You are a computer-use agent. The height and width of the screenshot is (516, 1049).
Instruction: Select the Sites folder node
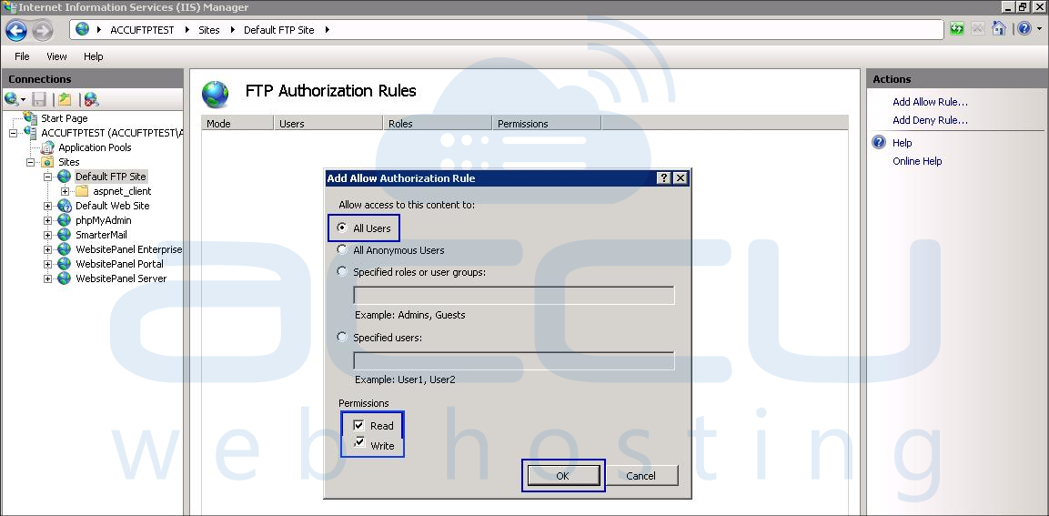69,162
